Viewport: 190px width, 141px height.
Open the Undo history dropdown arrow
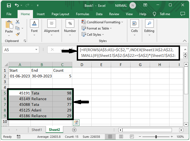coord(21,5)
